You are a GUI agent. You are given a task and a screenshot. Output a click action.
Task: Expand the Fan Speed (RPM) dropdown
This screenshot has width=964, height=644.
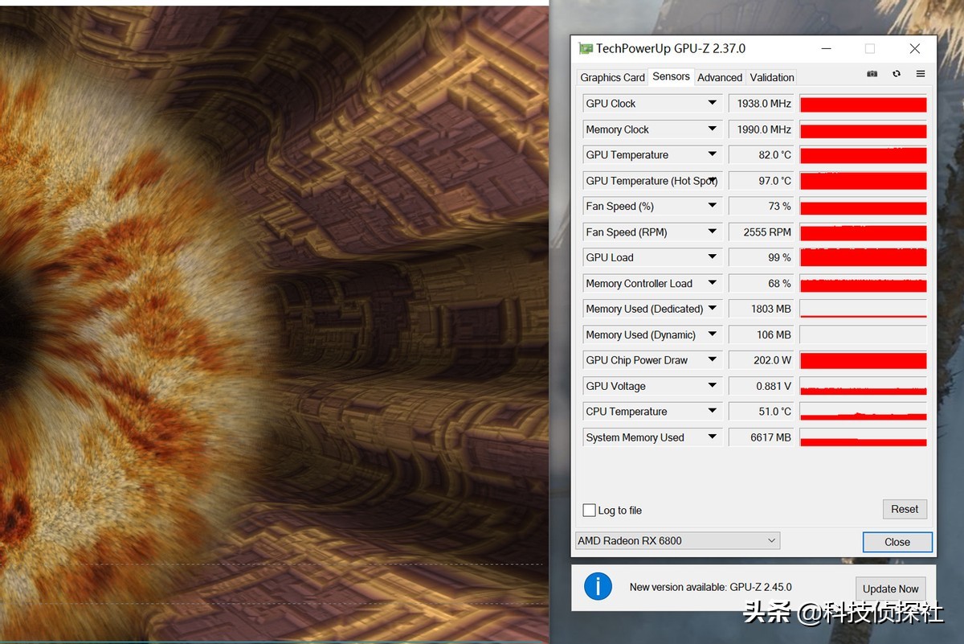(712, 232)
